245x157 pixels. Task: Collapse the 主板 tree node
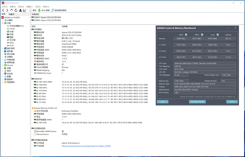[2, 23]
